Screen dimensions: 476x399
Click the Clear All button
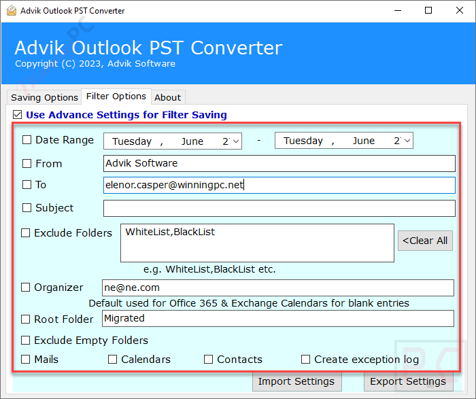(425, 241)
